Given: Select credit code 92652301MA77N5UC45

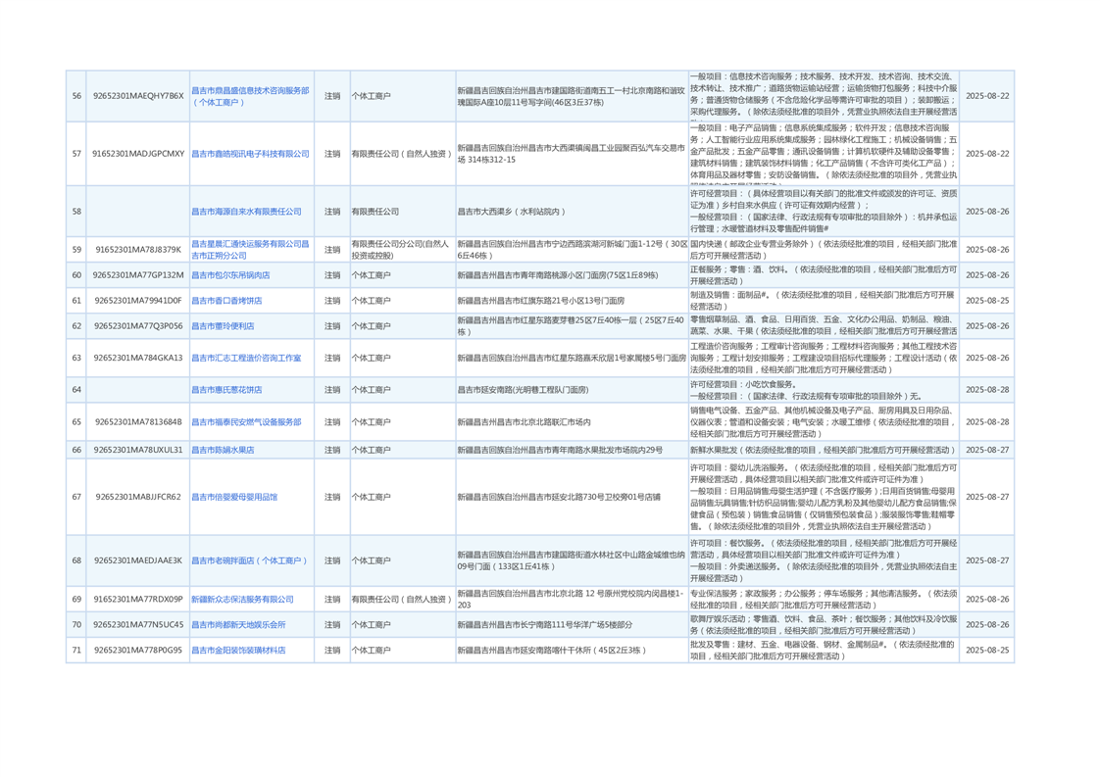Looking at the screenshot, I should click(138, 624).
